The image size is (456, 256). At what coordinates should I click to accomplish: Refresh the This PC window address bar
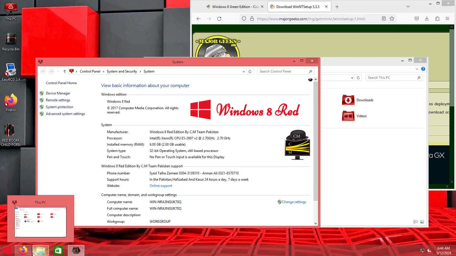click(358, 78)
